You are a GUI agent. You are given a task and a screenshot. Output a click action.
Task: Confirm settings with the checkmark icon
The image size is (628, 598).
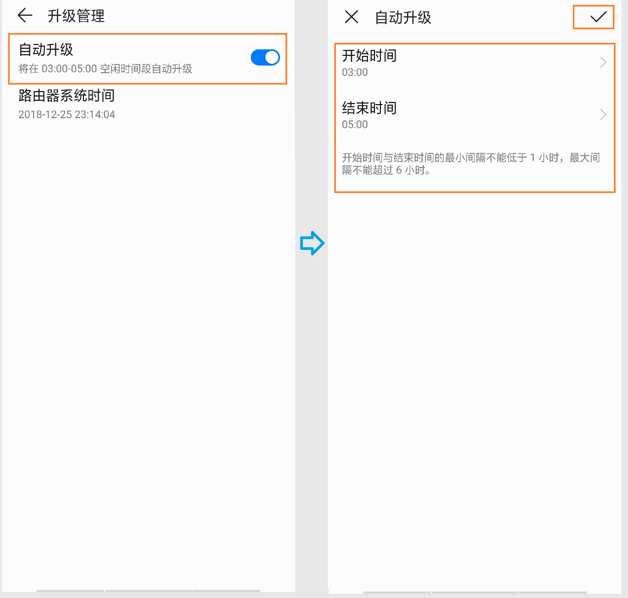pyautogui.click(x=598, y=17)
